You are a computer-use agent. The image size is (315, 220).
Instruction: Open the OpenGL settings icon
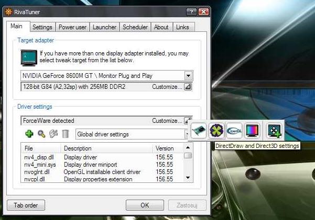[234, 131]
